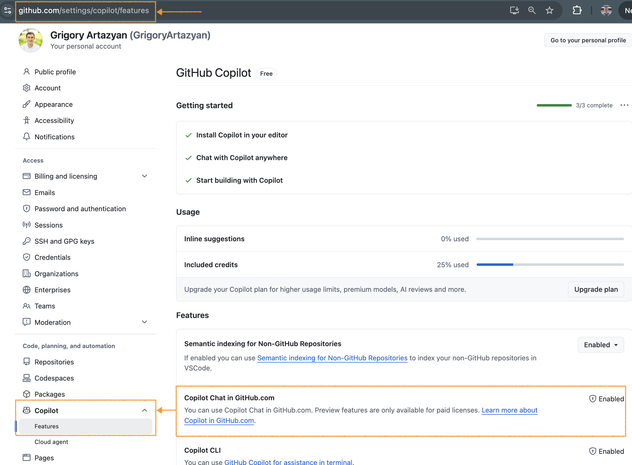Select the Features submenu item

[x=86, y=426]
